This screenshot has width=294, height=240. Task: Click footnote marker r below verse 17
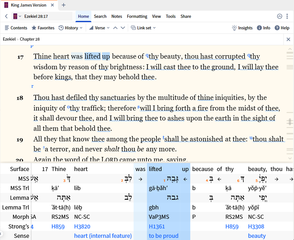tap(32, 86)
